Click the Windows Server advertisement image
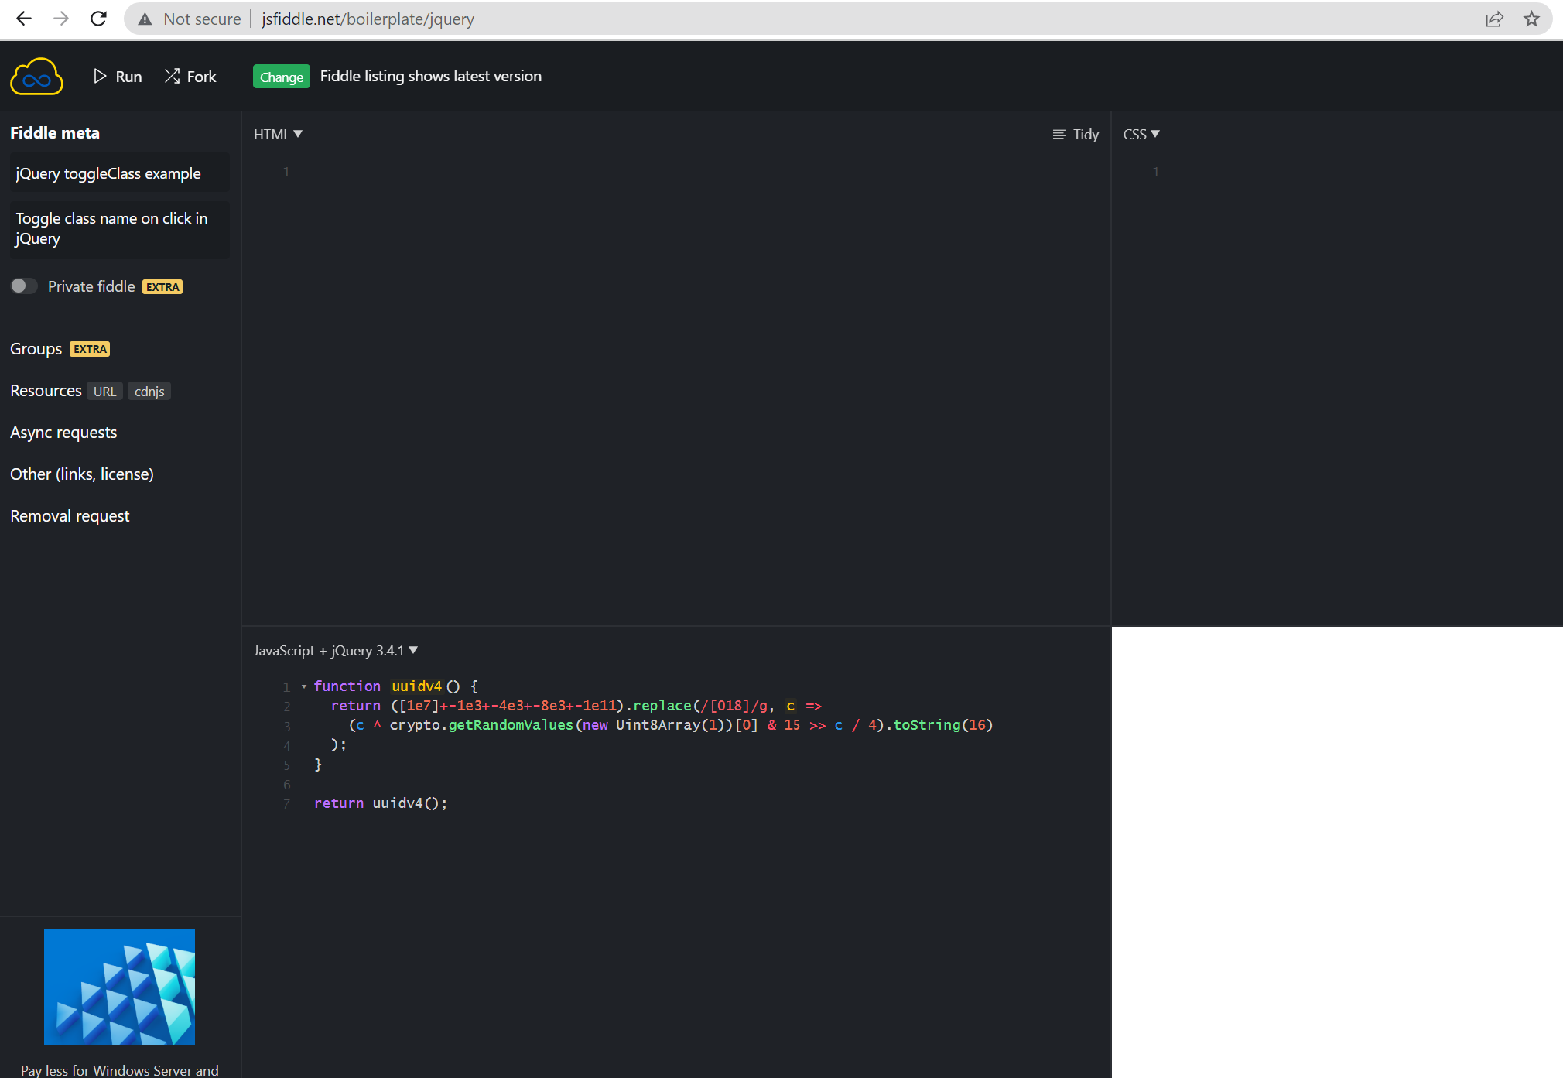The width and height of the screenshot is (1563, 1078). [x=119, y=986]
